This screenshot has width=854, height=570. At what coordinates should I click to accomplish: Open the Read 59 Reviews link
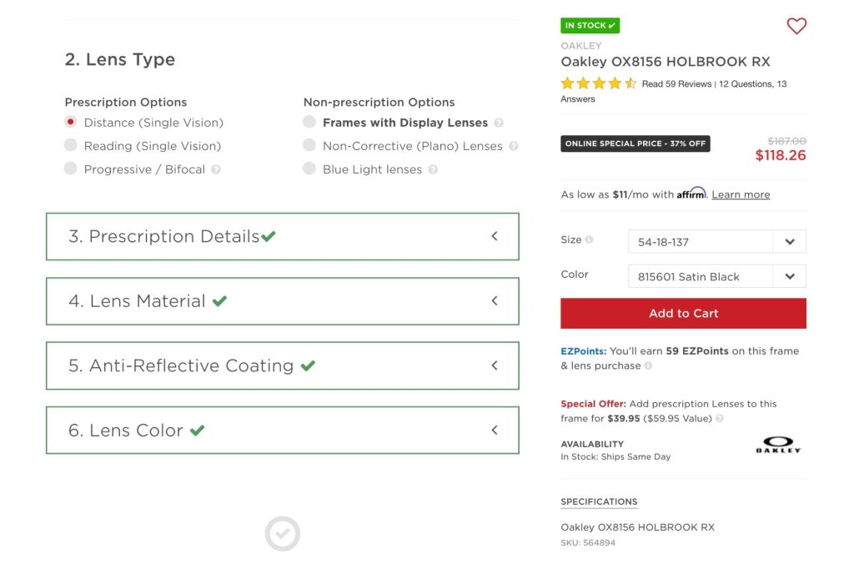[x=677, y=83]
